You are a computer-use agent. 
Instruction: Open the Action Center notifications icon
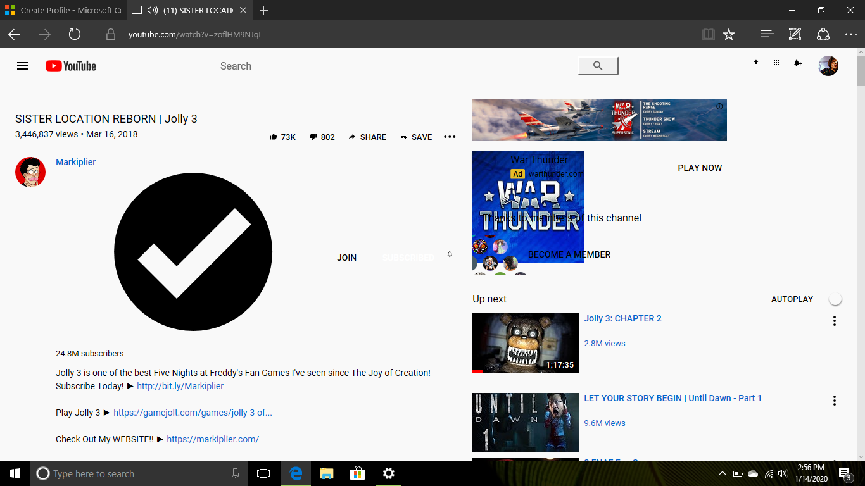(x=845, y=473)
